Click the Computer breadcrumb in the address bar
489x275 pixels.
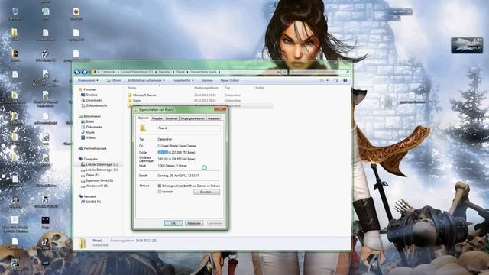point(108,72)
